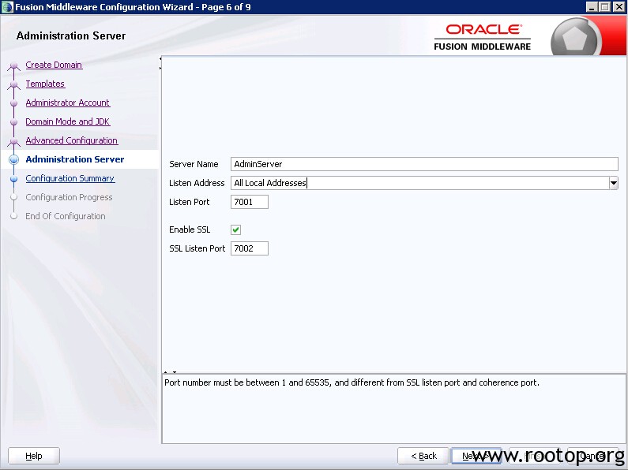Click the port number validation message text
The height and width of the screenshot is (470, 628).
(352, 382)
